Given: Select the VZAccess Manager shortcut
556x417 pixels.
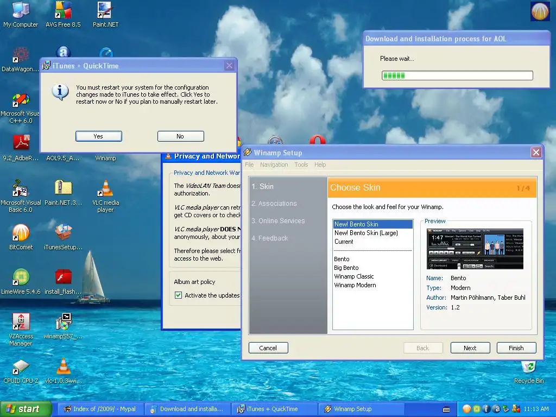Looking at the screenshot, I should tap(21, 330).
